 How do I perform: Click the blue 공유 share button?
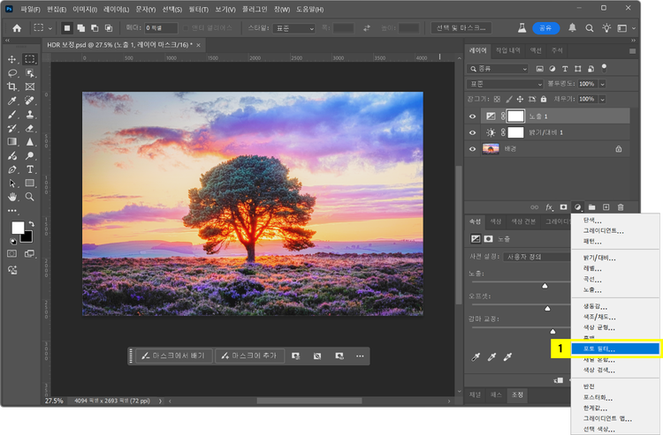click(547, 28)
